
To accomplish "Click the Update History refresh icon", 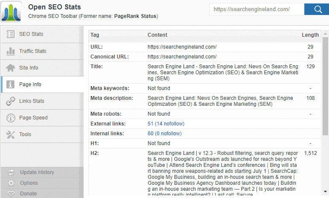I will (x=11, y=172).
